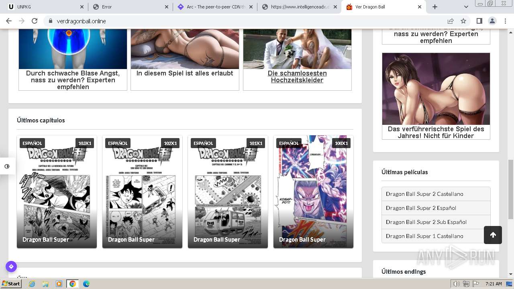Close the UNPKG tab
The width and height of the screenshot is (514, 289).
82,7
